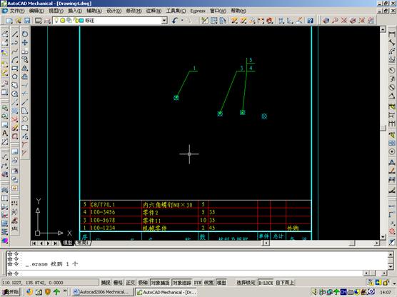397x297 pixels.
Task: Click the last layout tab navigation arrow
Action: [55, 243]
